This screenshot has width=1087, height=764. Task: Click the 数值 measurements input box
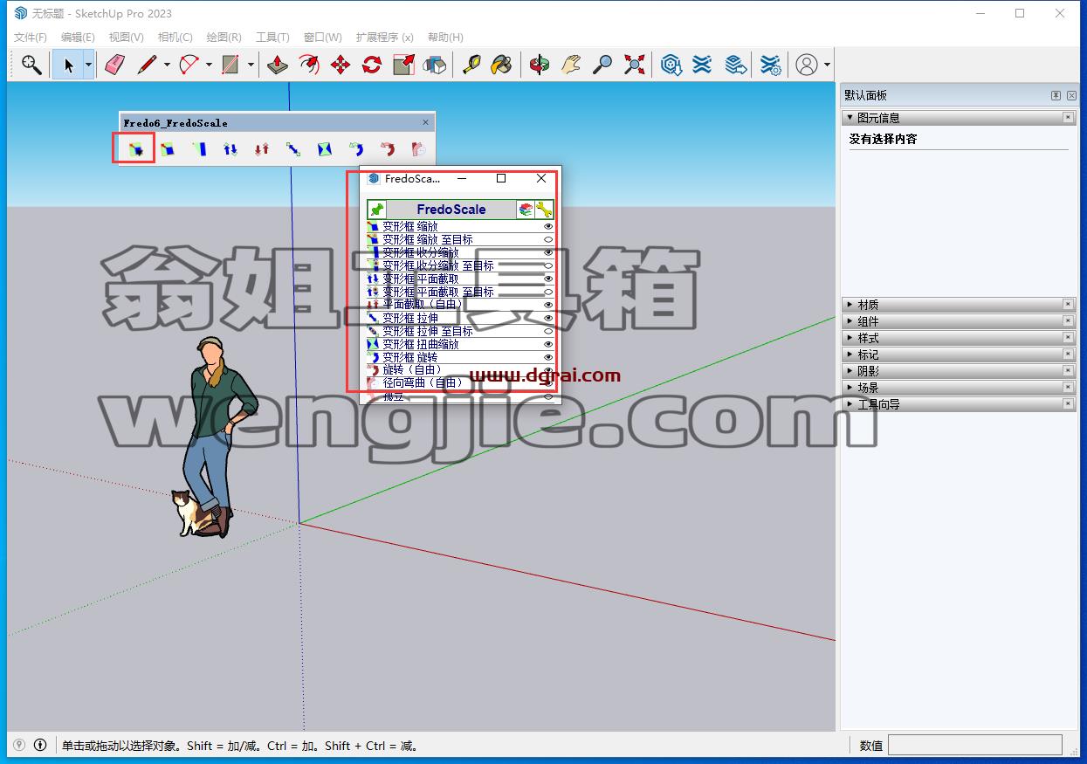974,745
